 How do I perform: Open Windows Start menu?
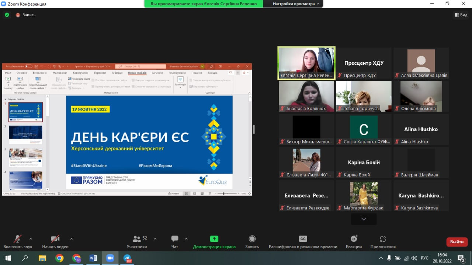coord(8,258)
